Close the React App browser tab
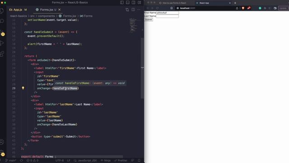 coord(230,3)
